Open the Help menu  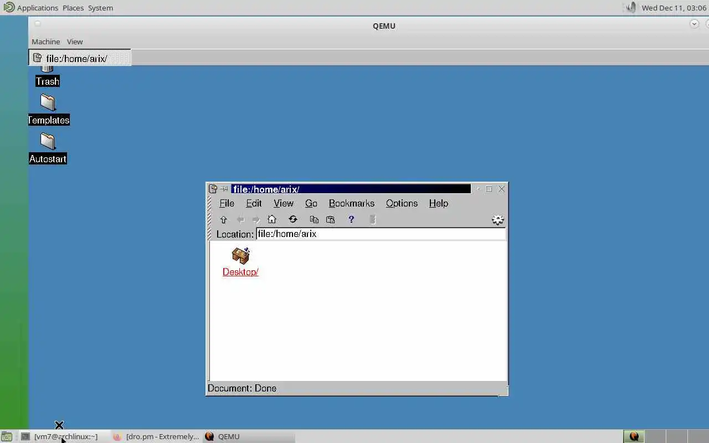coord(439,203)
